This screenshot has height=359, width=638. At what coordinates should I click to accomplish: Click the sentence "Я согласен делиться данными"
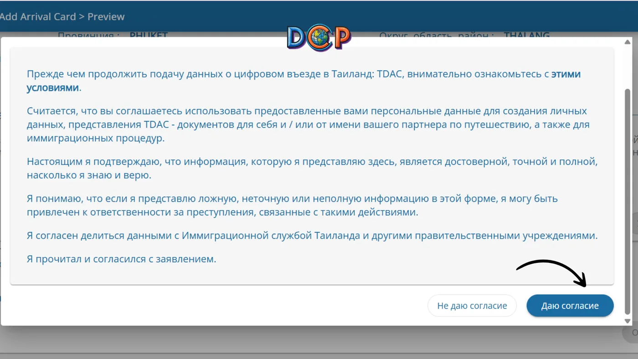312,236
